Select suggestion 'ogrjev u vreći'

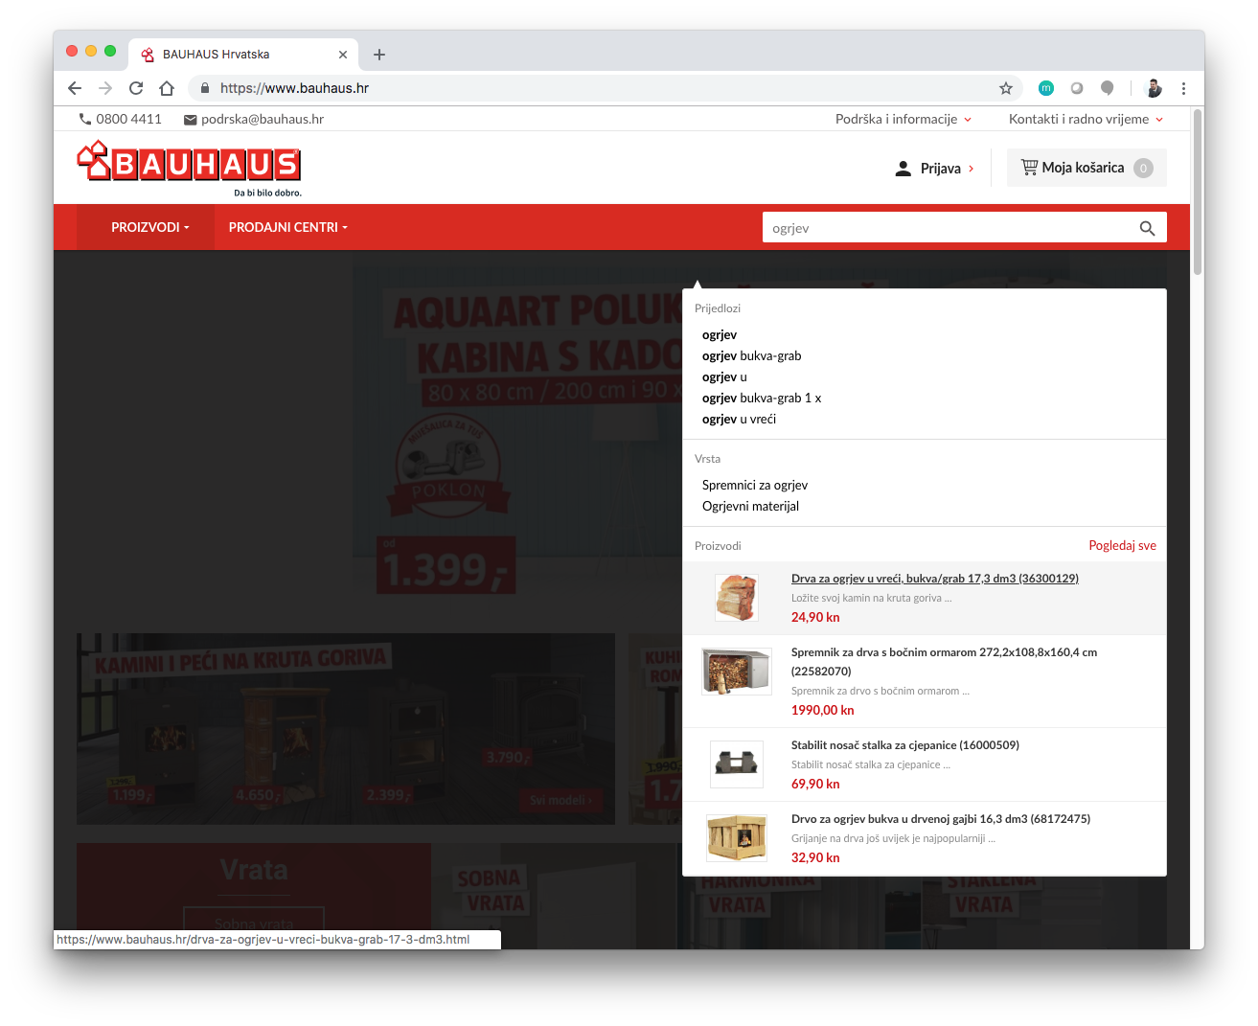click(739, 419)
